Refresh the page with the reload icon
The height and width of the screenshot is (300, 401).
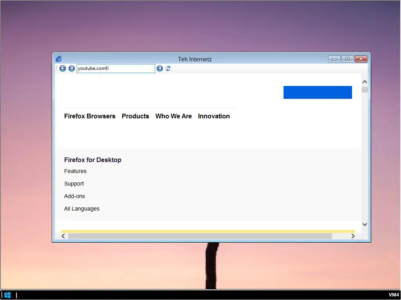point(168,68)
